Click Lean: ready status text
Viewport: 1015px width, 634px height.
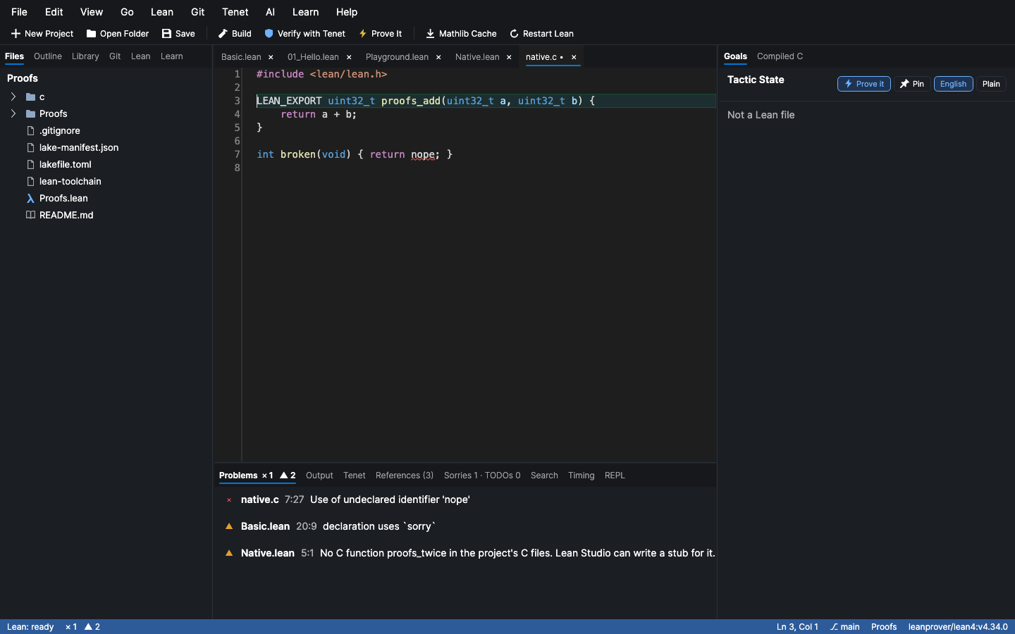[30, 627]
